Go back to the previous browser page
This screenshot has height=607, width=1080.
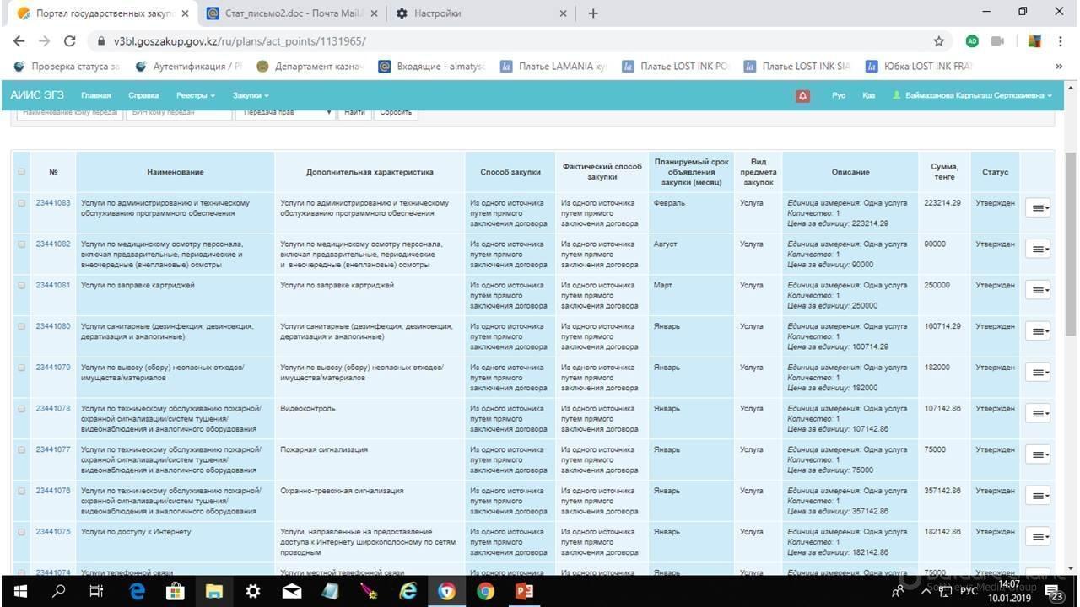click(19, 41)
